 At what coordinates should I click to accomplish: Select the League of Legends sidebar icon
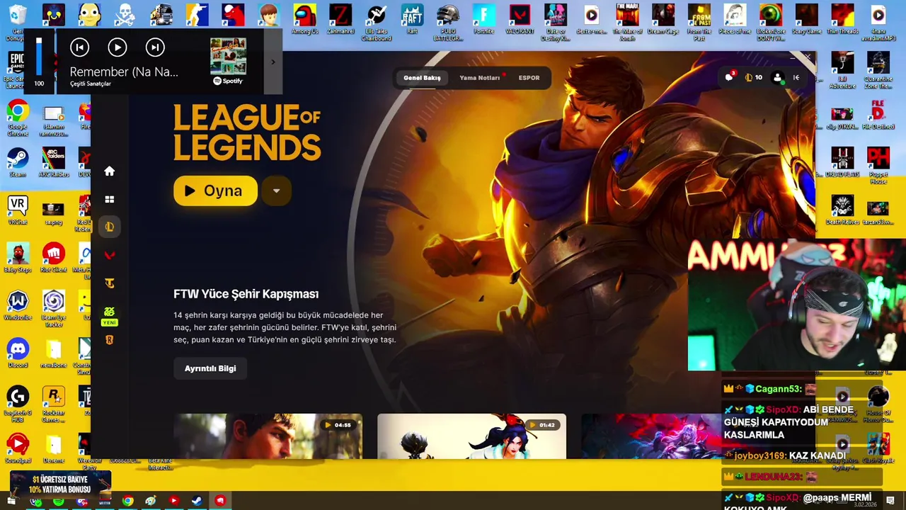click(x=109, y=227)
